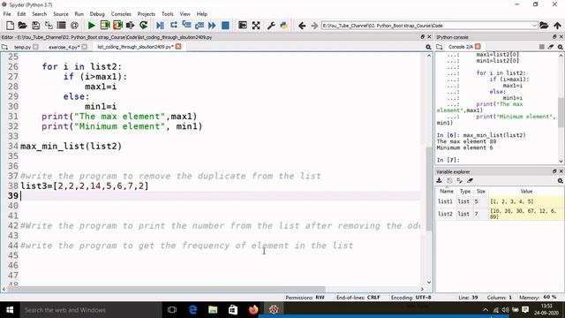Viewport: 565px width, 318px height.
Task: Open PYTHONPATH manager python icon
Action: 284,26
